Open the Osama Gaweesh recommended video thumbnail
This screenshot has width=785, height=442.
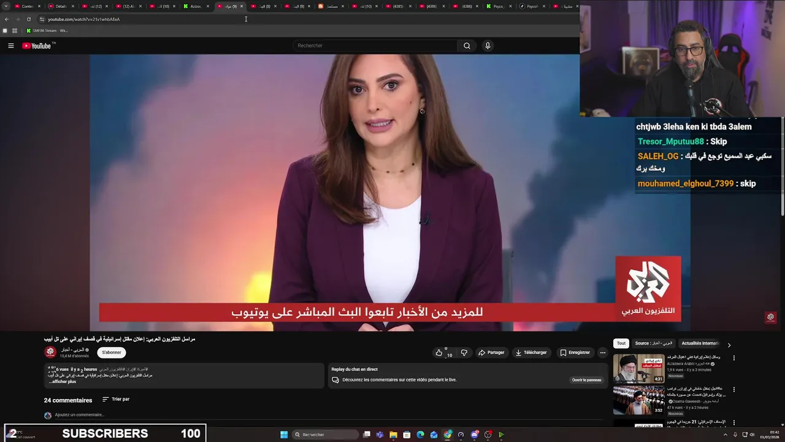pos(638,400)
